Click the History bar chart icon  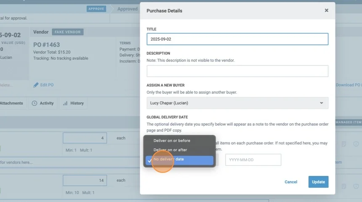pyautogui.click(x=65, y=103)
